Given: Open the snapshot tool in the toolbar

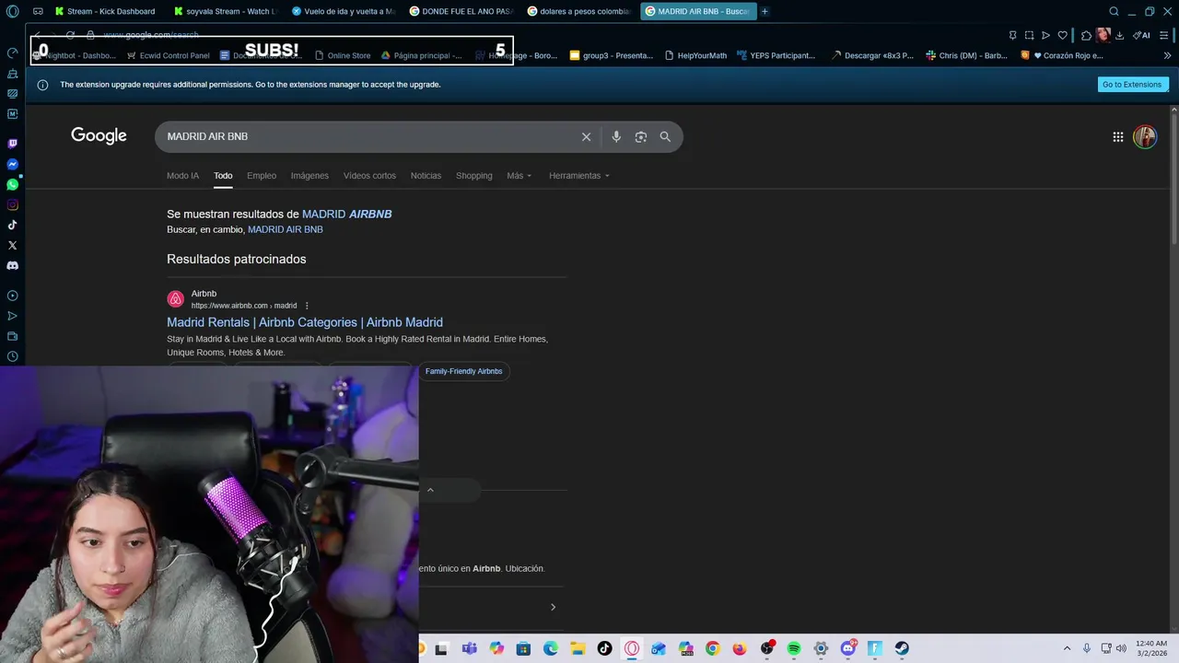Looking at the screenshot, I should point(1029,35).
